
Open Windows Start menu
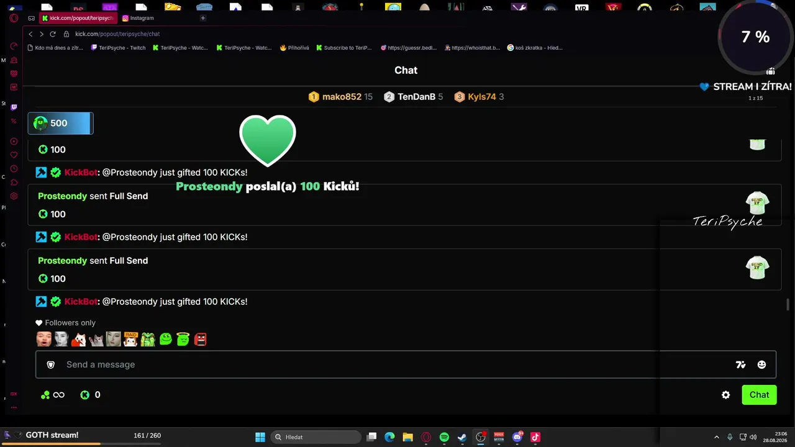pyautogui.click(x=260, y=437)
